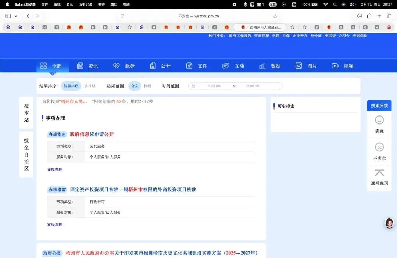Image resolution: width=397 pixels, height=258 pixels.
Task: Click the battery status icon in menu bar
Action: click(314, 4)
